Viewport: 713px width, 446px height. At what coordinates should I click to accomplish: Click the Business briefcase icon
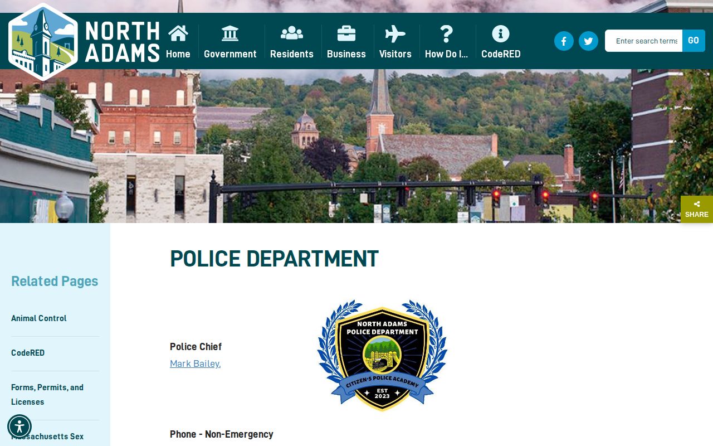point(346,33)
